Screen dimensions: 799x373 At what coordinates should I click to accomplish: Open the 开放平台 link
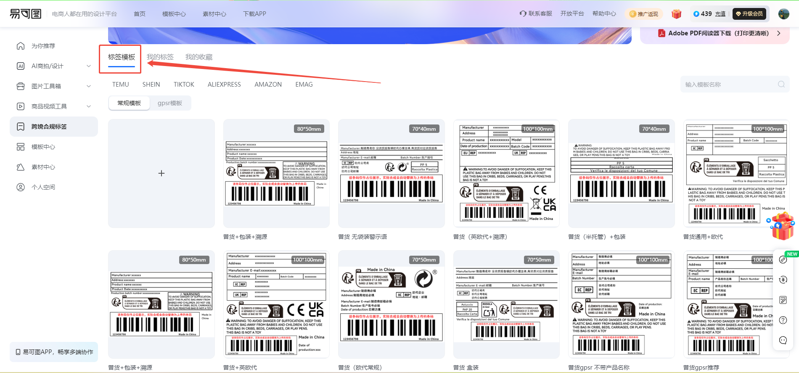pos(572,13)
